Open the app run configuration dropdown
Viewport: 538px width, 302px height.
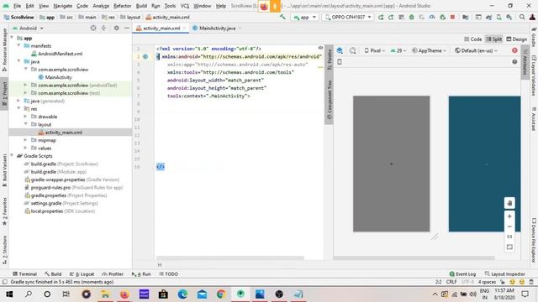coord(304,17)
